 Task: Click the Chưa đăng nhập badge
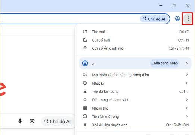click(164, 63)
